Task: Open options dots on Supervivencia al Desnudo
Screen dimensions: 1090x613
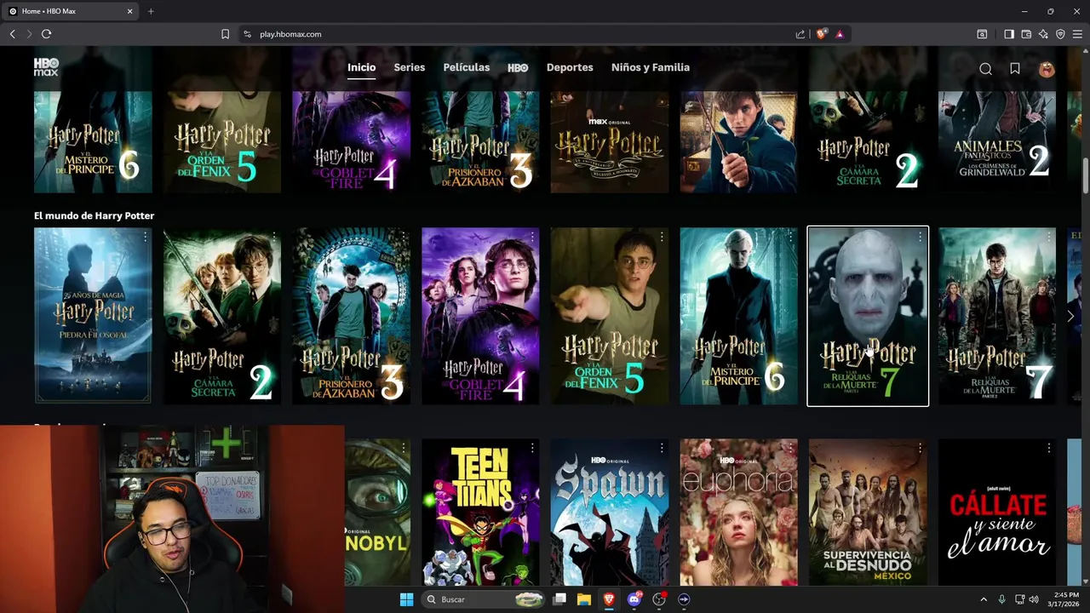Action: (x=920, y=448)
